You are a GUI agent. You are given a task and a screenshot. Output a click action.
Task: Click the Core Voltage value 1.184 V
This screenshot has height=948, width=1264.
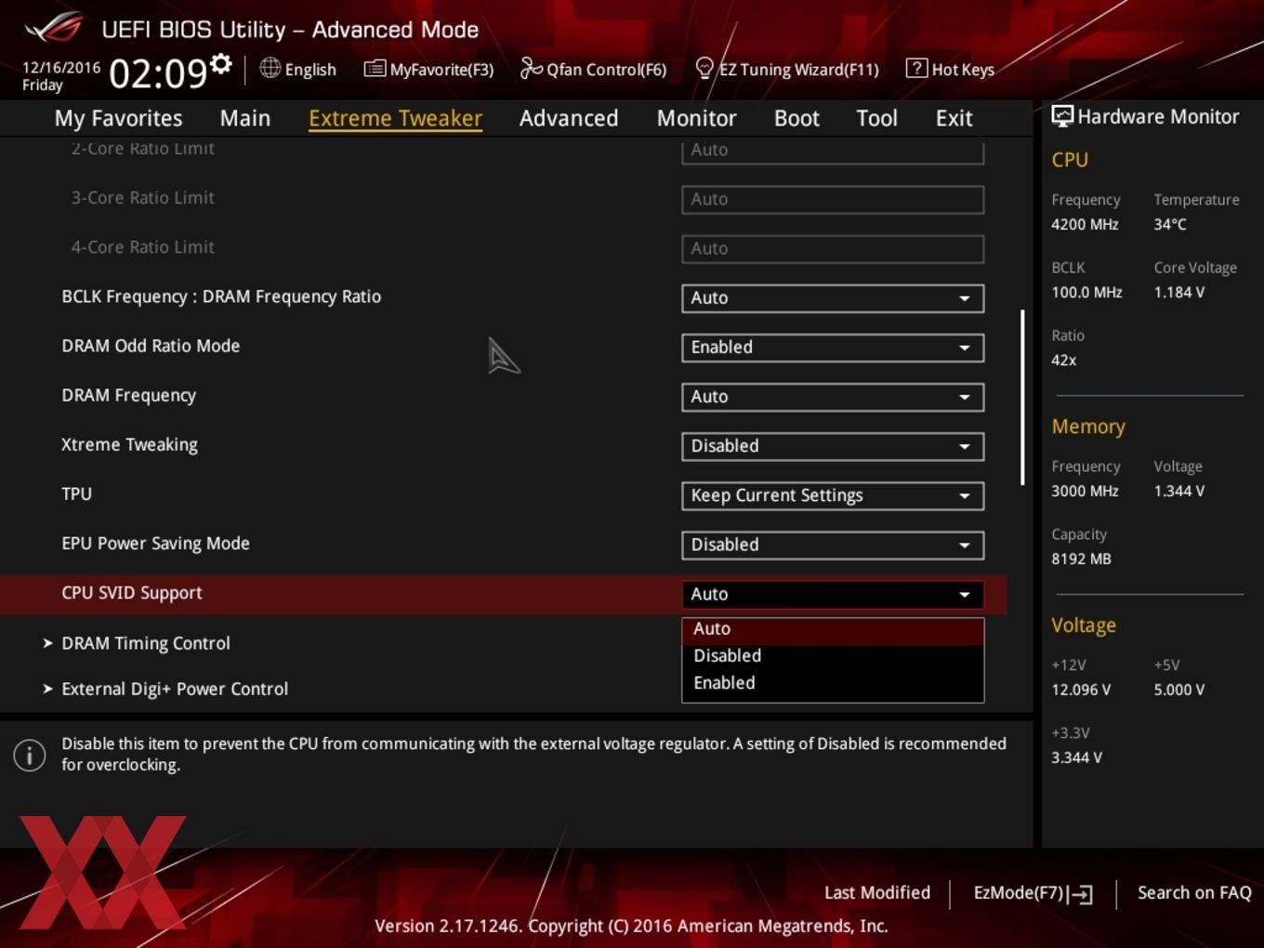pyautogui.click(x=1178, y=292)
